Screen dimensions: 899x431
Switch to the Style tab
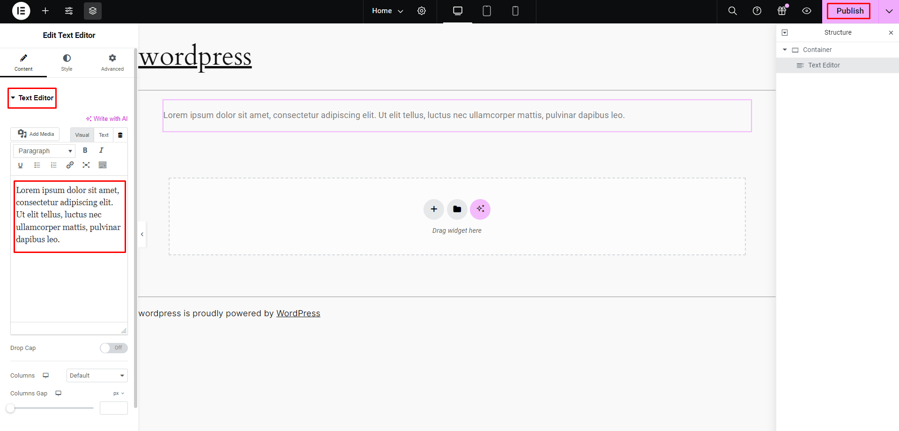67,62
